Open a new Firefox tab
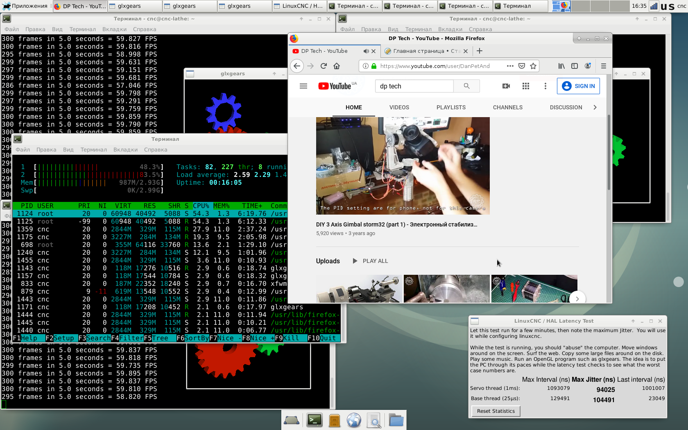Viewport: 688px width, 430px height. click(x=480, y=51)
